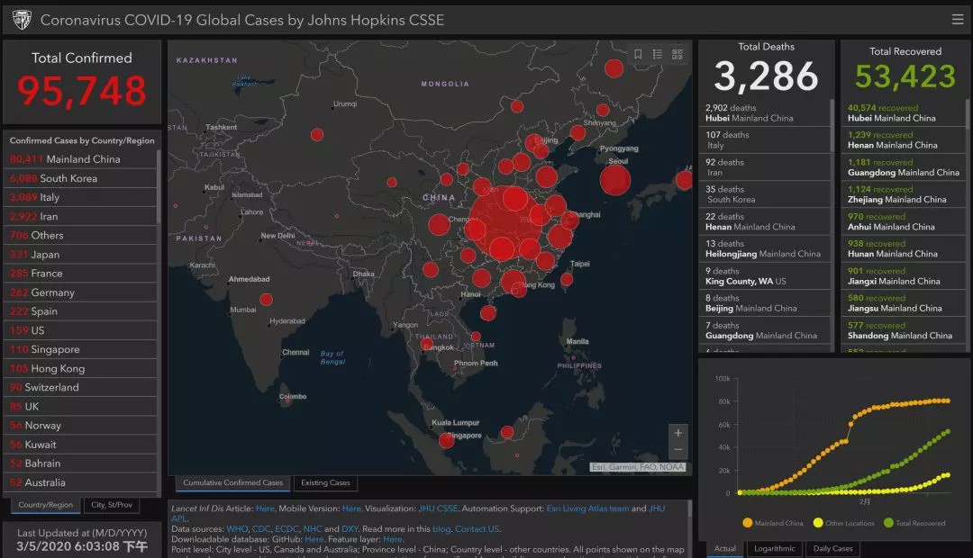Switch list to City, St/Prov tab
The height and width of the screenshot is (558, 973).
(x=113, y=505)
